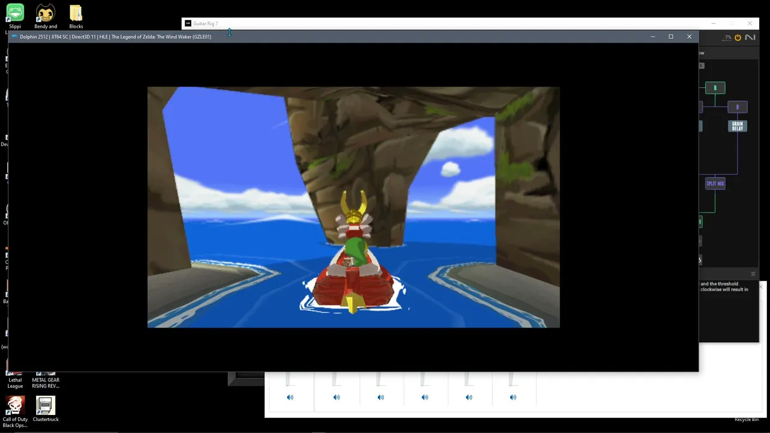The width and height of the screenshot is (770, 433).
Task: Select the METAL GEAR RISING desktop shortcut
Action: [x=46, y=379]
